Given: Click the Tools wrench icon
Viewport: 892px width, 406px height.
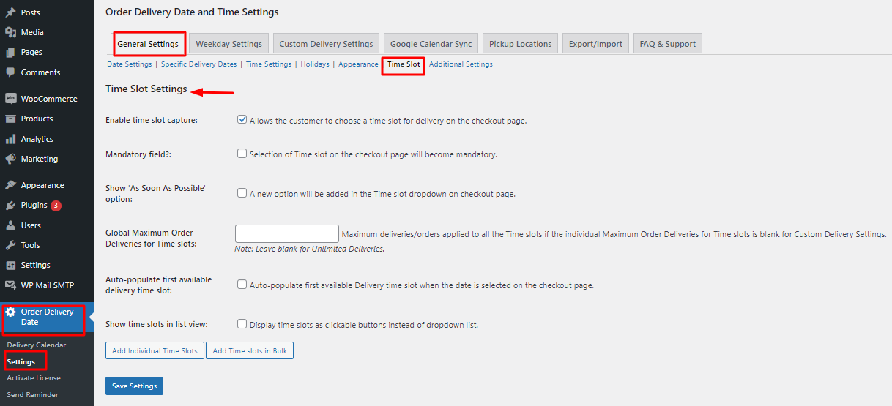Looking at the screenshot, I should 10,245.
